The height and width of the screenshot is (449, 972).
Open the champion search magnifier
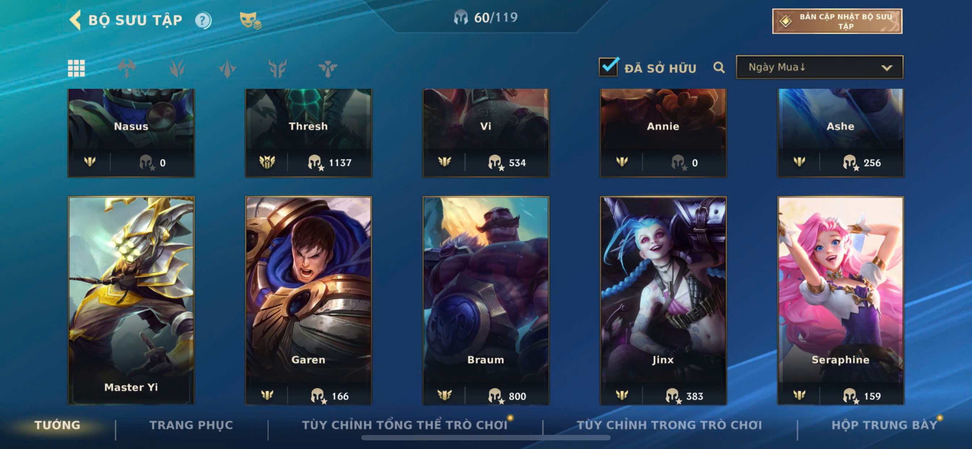pyautogui.click(x=719, y=68)
